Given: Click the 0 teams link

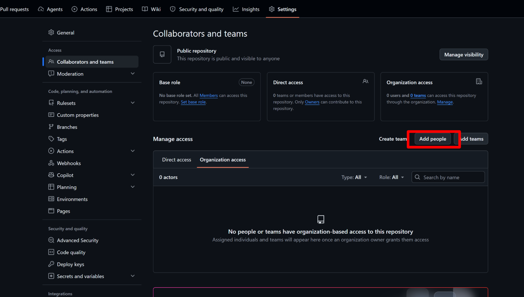Looking at the screenshot, I should click(418, 95).
